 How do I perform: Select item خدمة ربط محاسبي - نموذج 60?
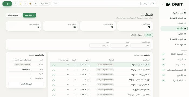coord(140,65)
